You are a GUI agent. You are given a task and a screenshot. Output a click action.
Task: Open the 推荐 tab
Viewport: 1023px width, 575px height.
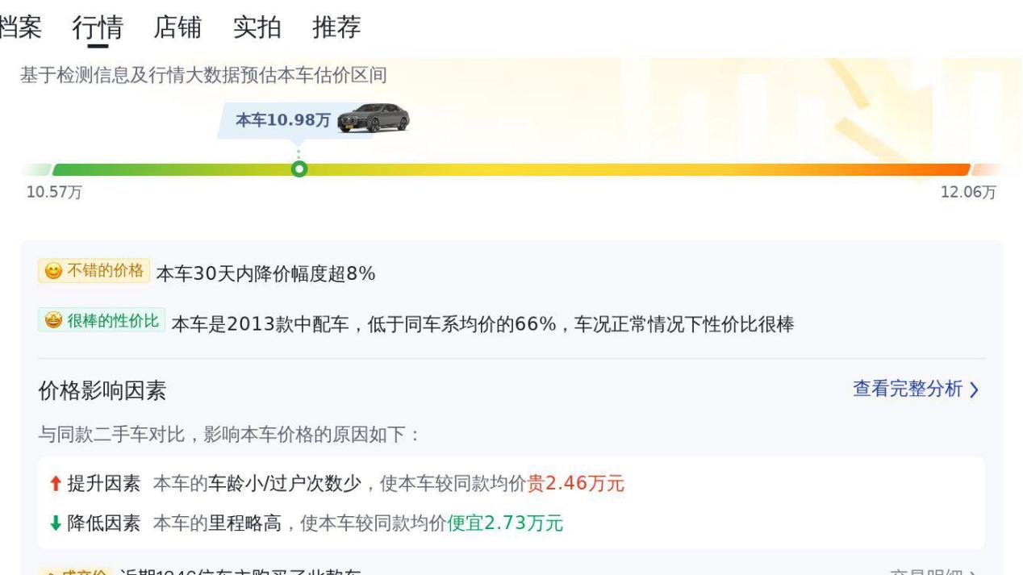[336, 27]
